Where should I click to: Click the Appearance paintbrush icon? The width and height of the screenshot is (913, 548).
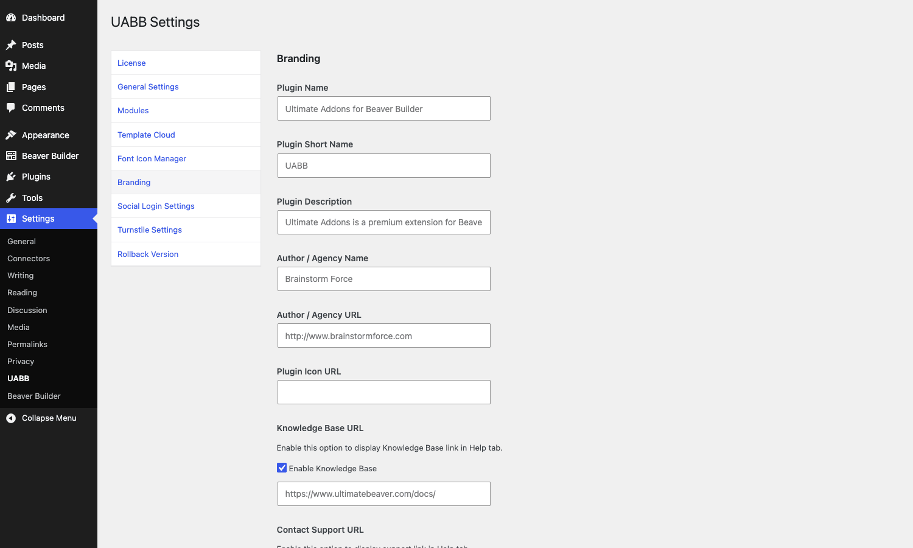point(11,135)
